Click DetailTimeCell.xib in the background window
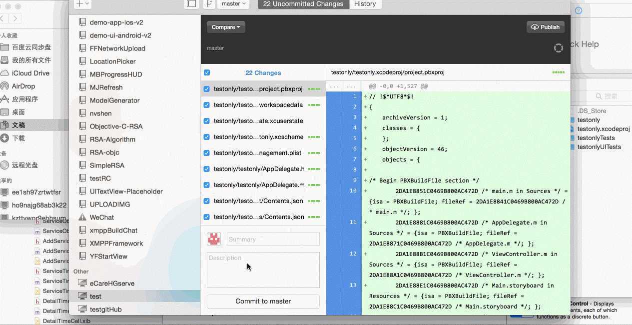632x325 pixels. coord(66,321)
